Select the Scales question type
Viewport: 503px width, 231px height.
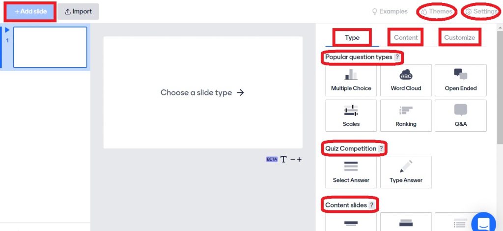click(x=351, y=115)
